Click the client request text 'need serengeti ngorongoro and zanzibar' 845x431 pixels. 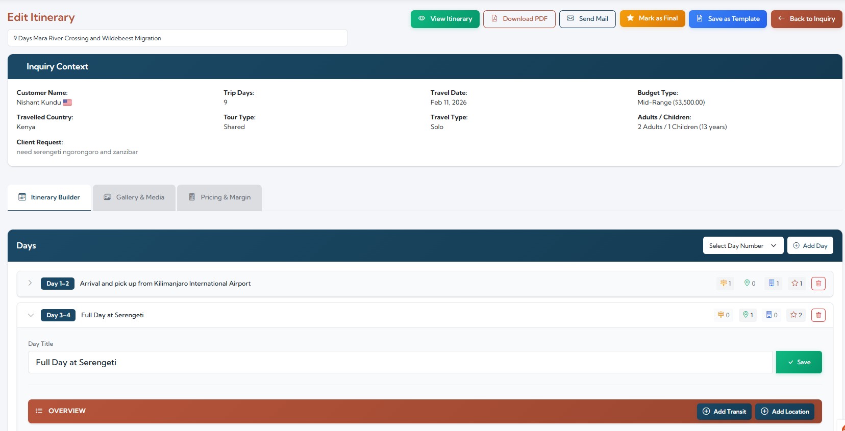pos(77,152)
